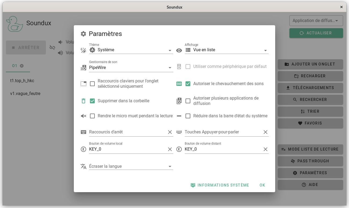This screenshot has width=349, height=208.
Task: Select sound v1.vague_feutre
Action: pyautogui.click(x=25, y=94)
